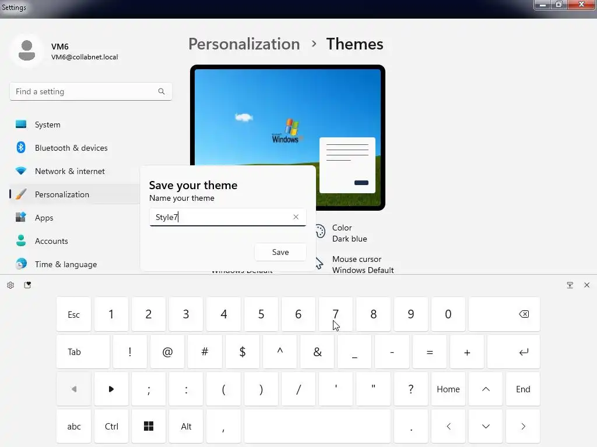The height and width of the screenshot is (447, 597).
Task: Tap the comma key
Action: tap(223, 426)
